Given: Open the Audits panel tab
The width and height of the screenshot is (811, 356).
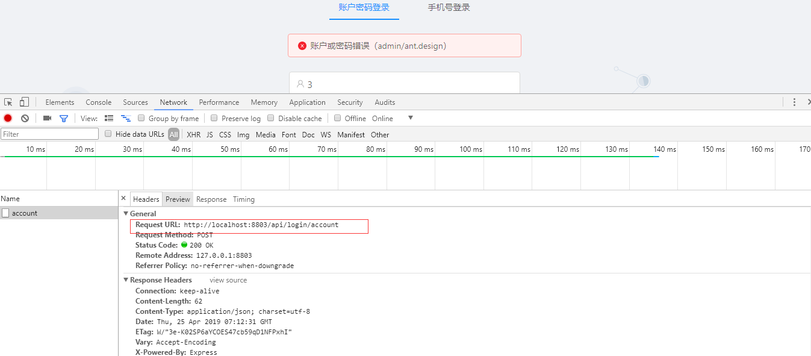Looking at the screenshot, I should 385,102.
